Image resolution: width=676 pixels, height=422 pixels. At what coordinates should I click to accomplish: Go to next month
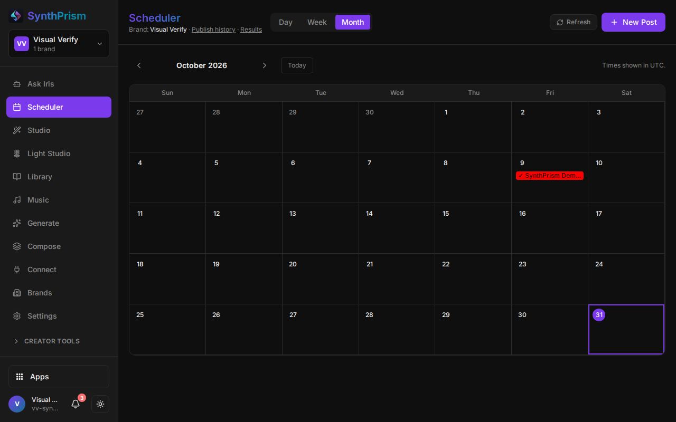point(265,65)
